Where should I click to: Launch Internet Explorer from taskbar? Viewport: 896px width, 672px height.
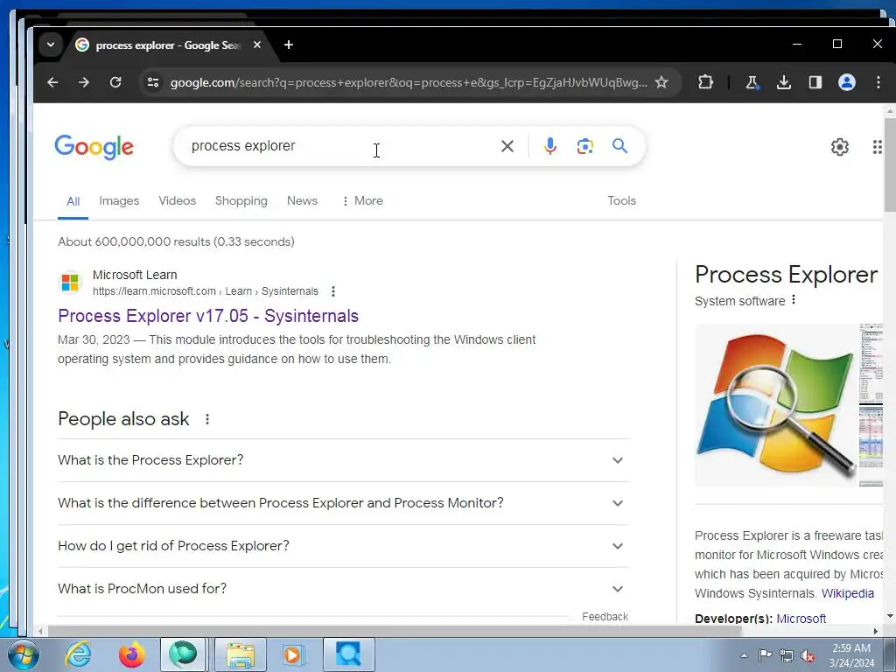[x=78, y=654]
